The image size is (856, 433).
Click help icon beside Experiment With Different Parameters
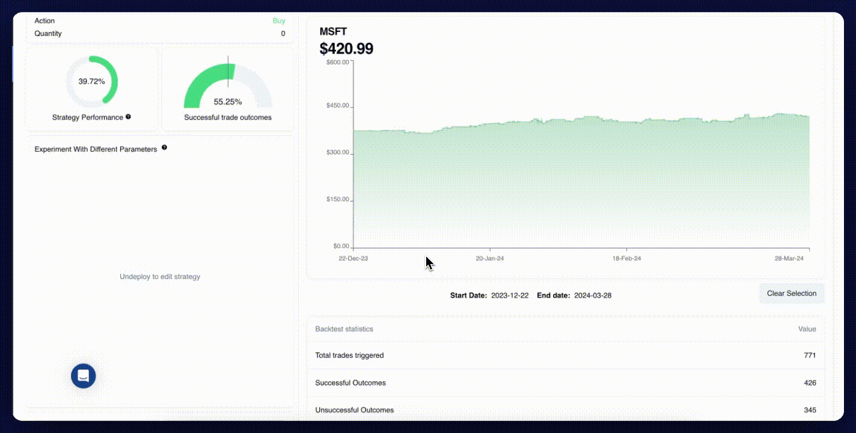click(164, 148)
